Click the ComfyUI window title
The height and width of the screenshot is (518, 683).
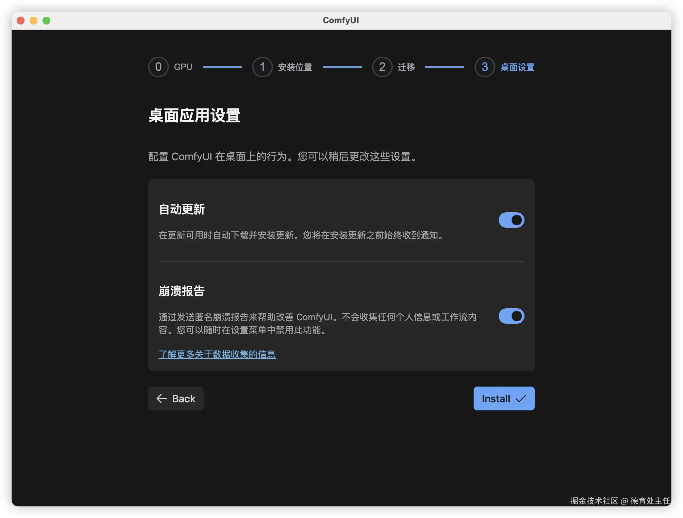click(x=341, y=20)
